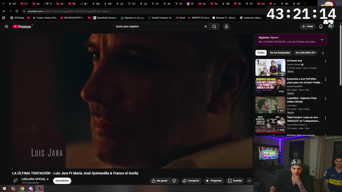This screenshot has height=192, width=342.
Task: Click the Suscribirse button
Action: pos(62,181)
